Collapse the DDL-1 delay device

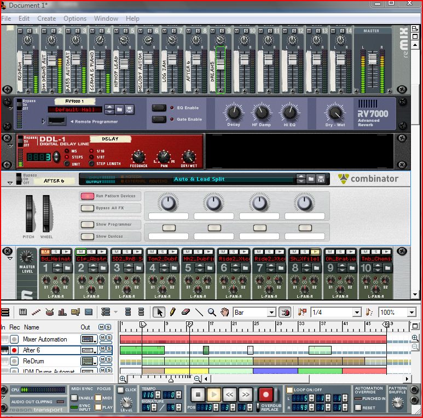[10, 146]
